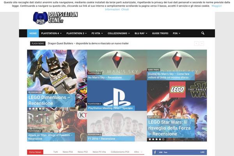Click the Zona News section label
Screen dimensions: 234x156
point(35,152)
